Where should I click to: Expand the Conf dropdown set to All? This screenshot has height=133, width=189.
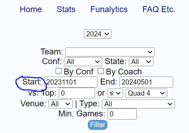(x=83, y=62)
